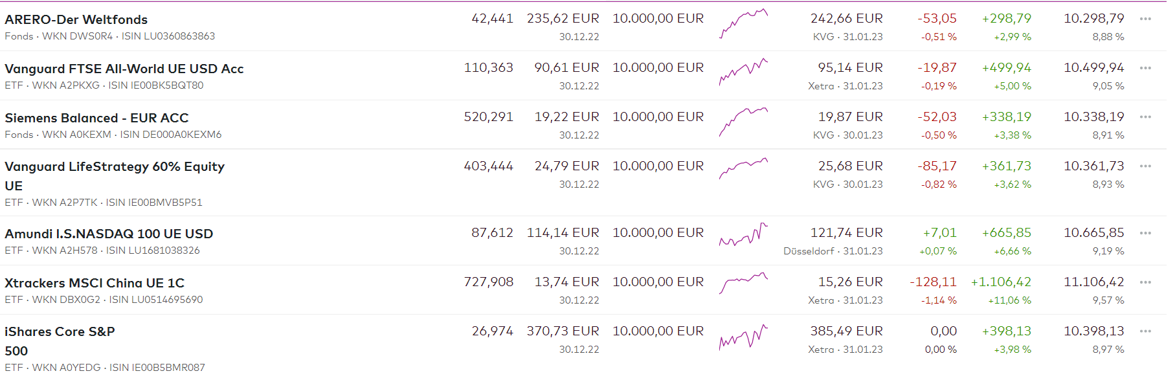Open three-dot menu for Vanguard FTSE All-World
Image resolution: width=1175 pixels, height=380 pixels.
1145,68
